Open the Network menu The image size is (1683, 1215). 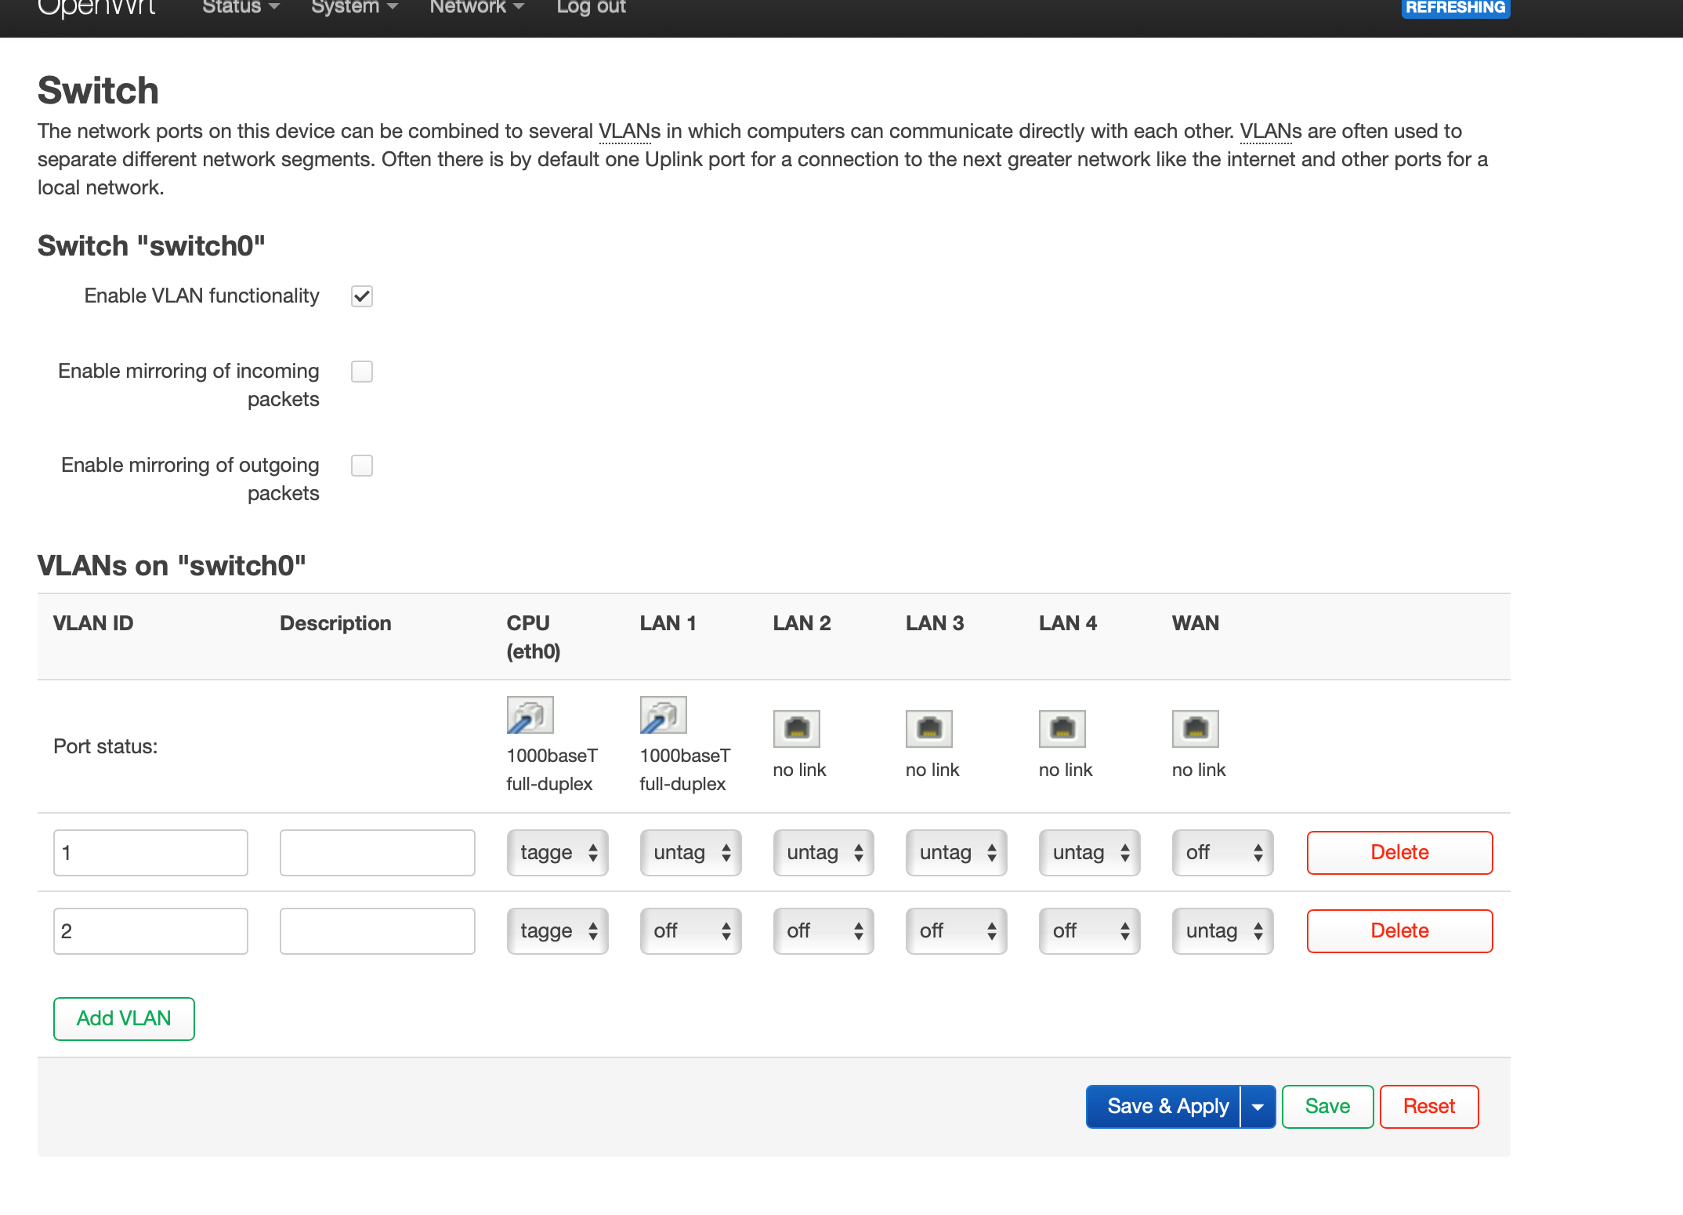click(x=476, y=8)
